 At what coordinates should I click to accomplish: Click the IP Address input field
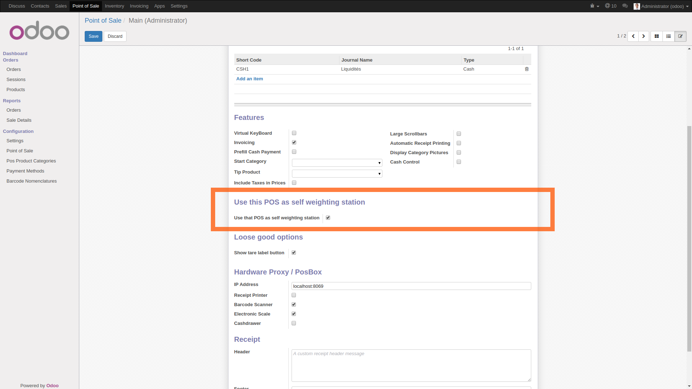pos(411,286)
